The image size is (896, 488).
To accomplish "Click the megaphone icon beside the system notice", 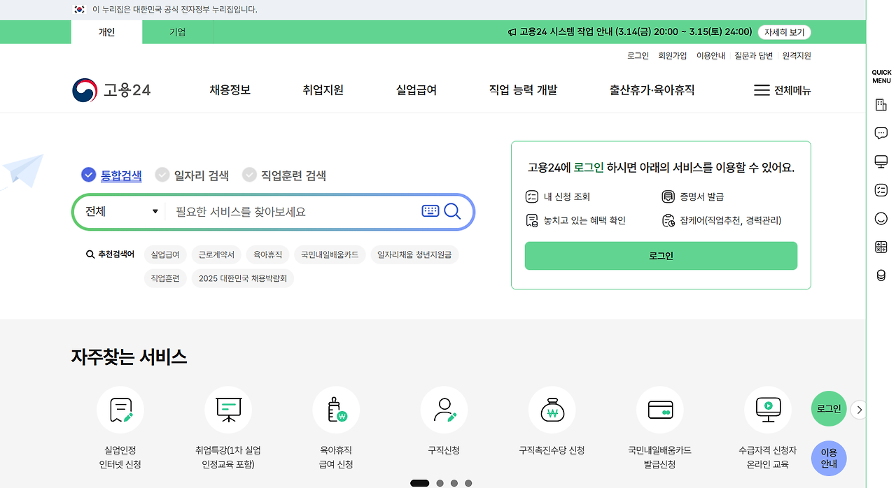I will [512, 32].
